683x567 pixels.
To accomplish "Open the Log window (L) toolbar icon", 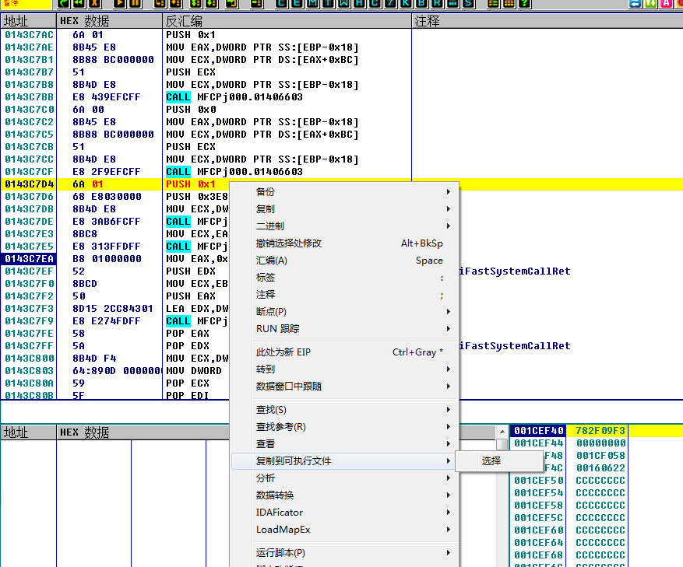I will pyautogui.click(x=280, y=3).
